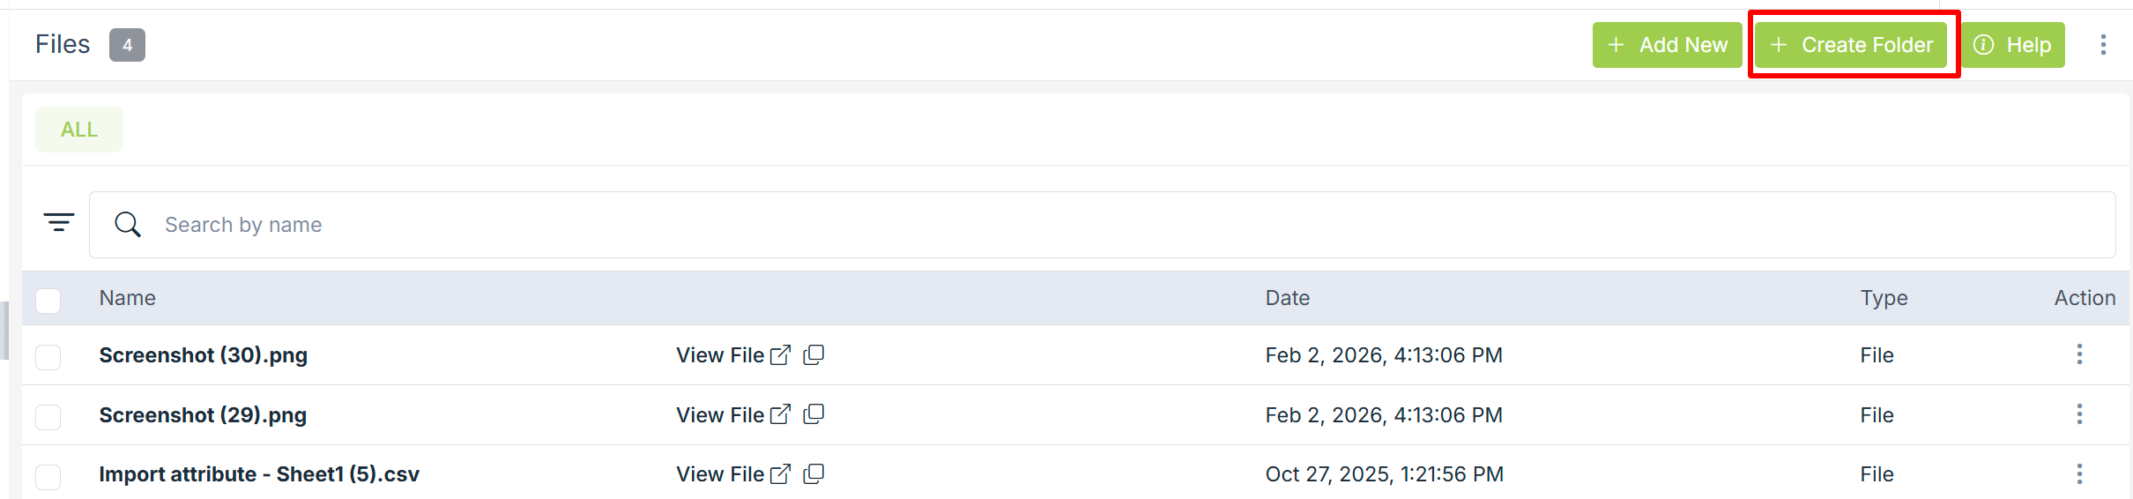The width and height of the screenshot is (2133, 499).
Task: Tick the select-all checkbox in header
Action: (48, 300)
